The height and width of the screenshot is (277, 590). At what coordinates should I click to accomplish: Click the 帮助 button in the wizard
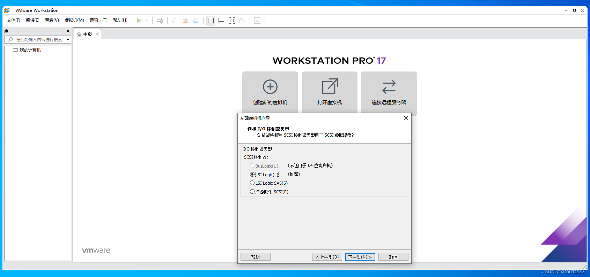click(256, 257)
